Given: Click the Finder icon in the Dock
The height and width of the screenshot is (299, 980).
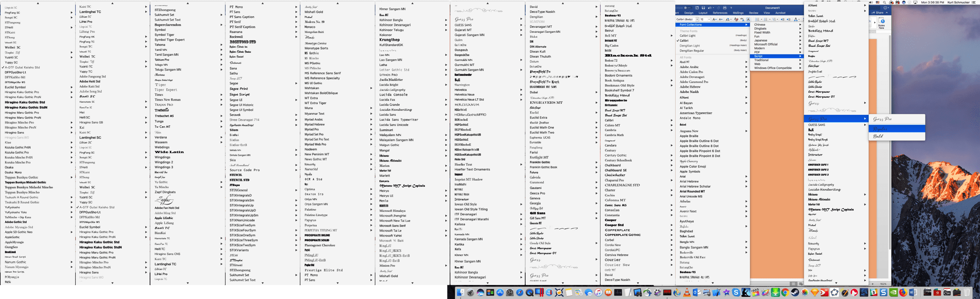Looking at the screenshot, I should pos(461,293).
